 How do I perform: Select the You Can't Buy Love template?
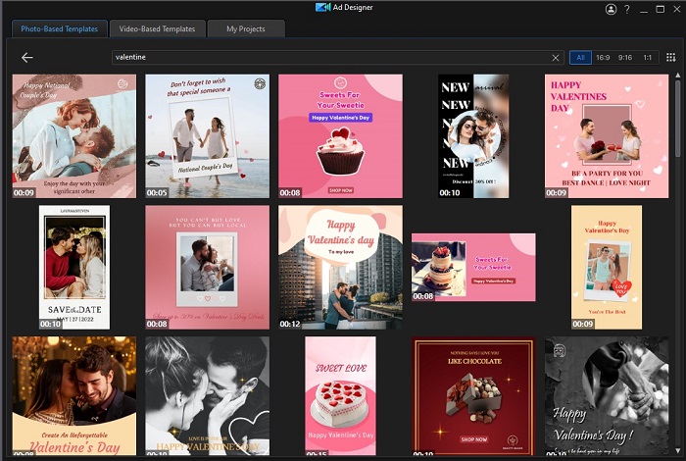(x=208, y=267)
